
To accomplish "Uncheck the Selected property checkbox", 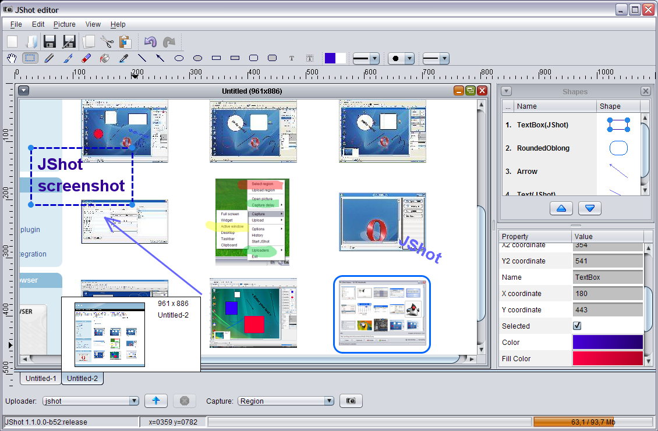I will click(577, 326).
